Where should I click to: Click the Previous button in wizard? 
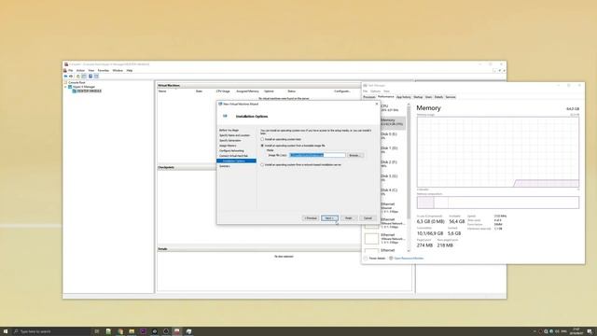coord(311,218)
